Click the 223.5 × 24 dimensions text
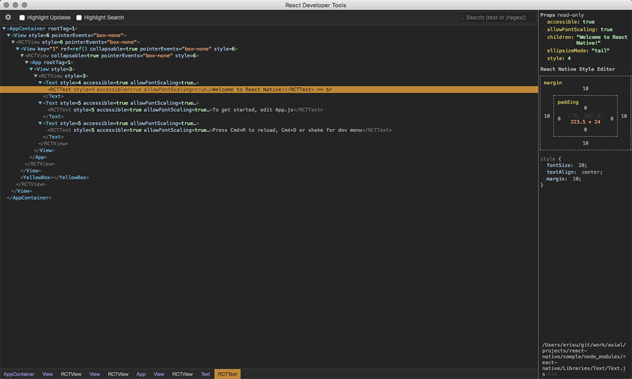632x379 pixels. click(x=585, y=122)
